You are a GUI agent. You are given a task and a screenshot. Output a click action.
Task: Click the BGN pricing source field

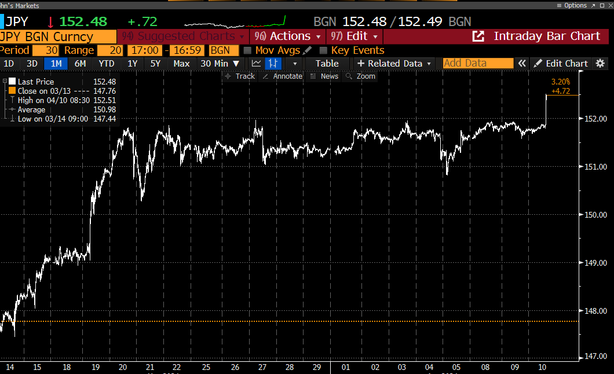(223, 50)
